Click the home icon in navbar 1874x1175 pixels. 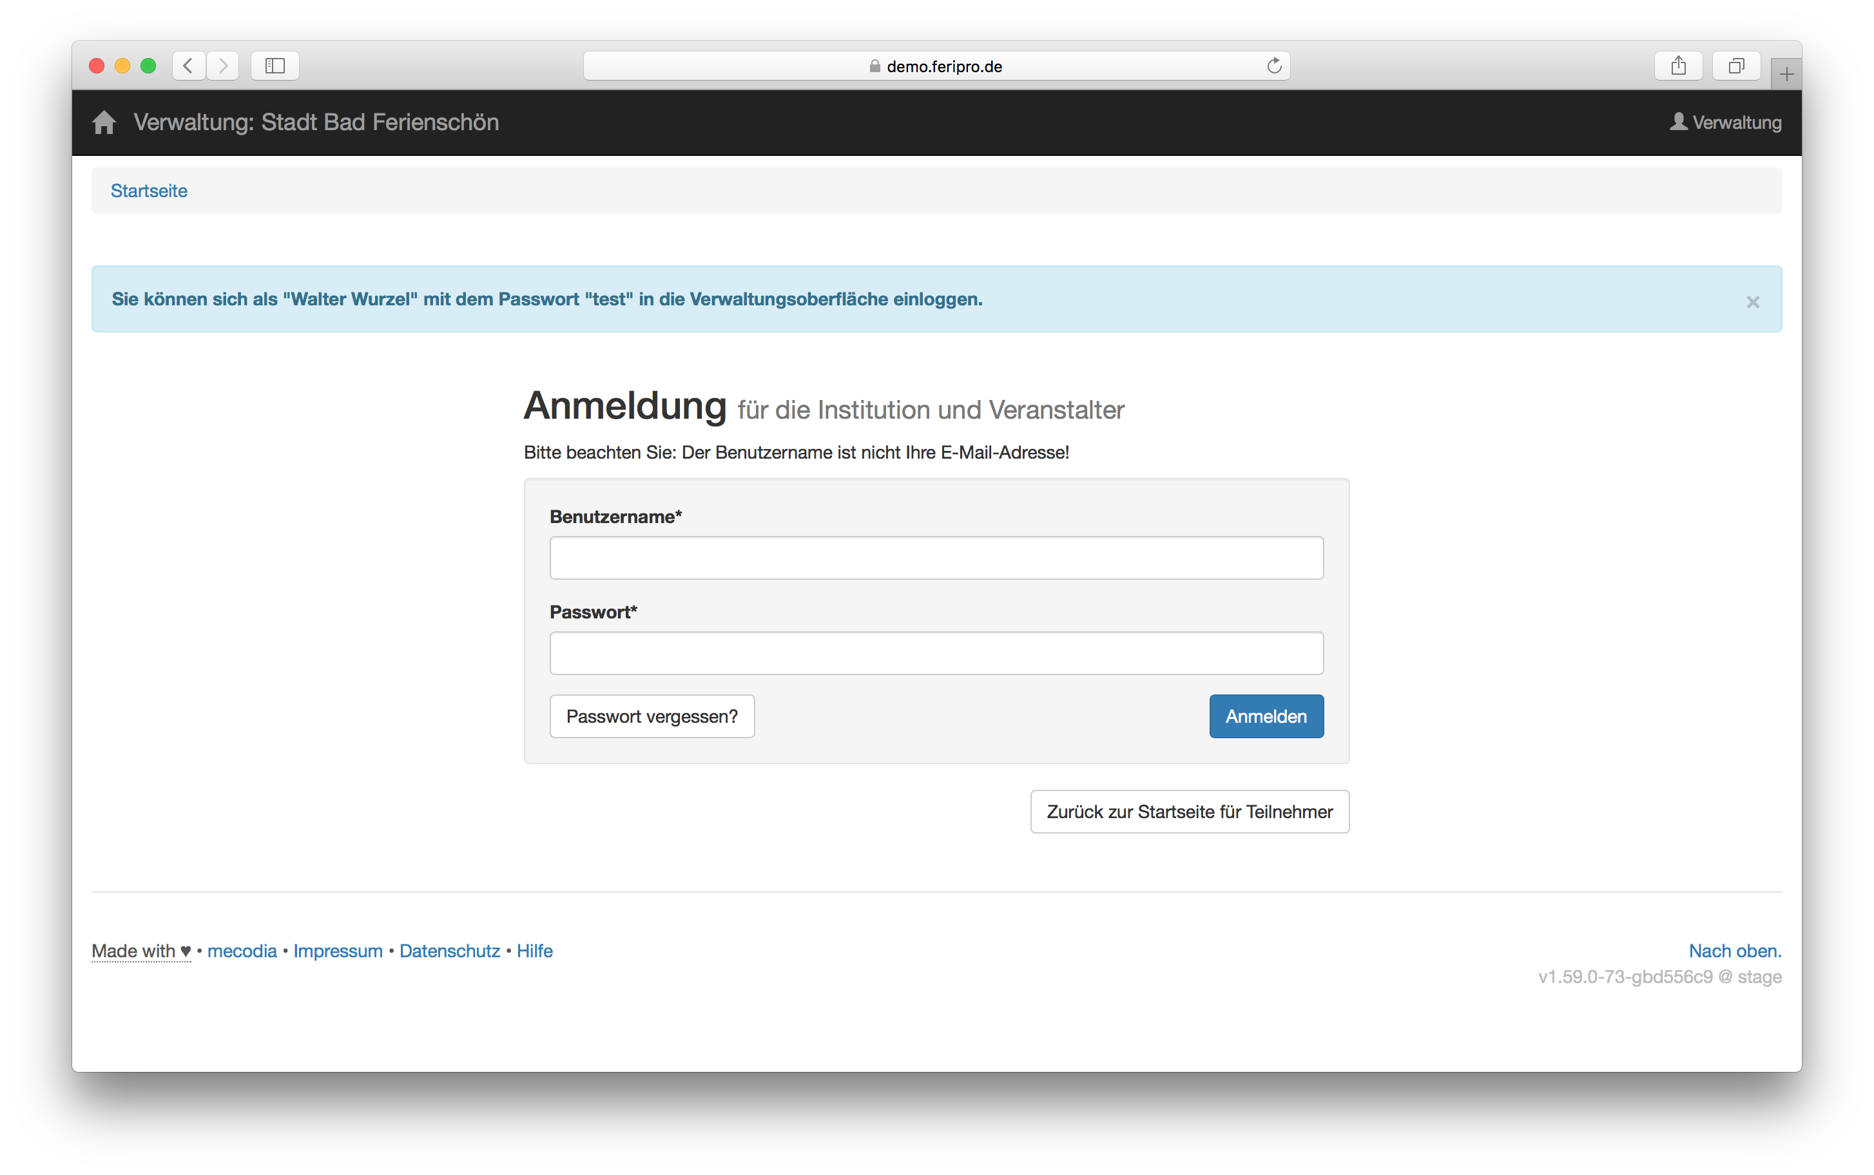pyautogui.click(x=103, y=123)
